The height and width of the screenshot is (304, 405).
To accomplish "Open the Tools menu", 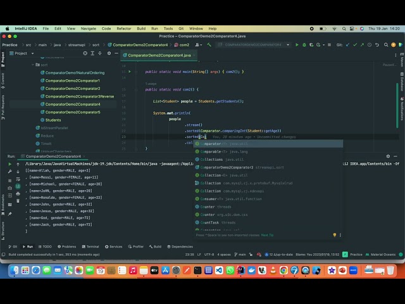I will (x=168, y=28).
